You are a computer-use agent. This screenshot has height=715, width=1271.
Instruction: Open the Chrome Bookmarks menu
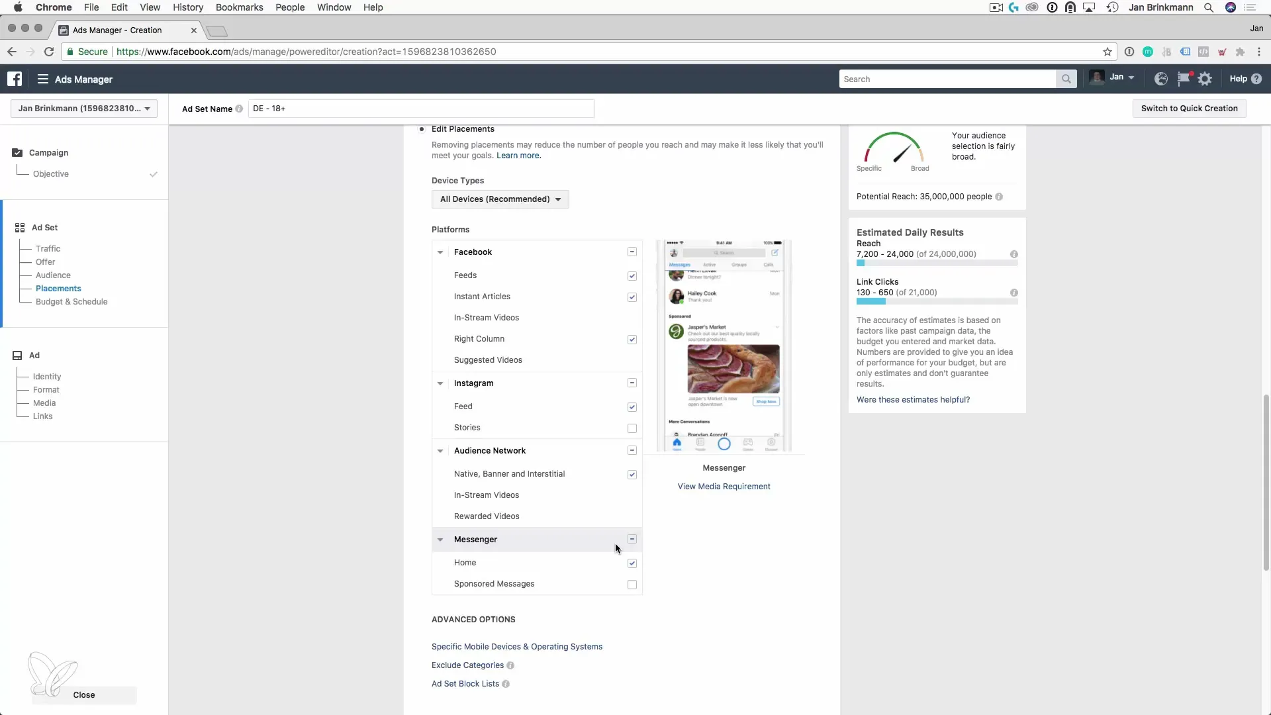(239, 7)
